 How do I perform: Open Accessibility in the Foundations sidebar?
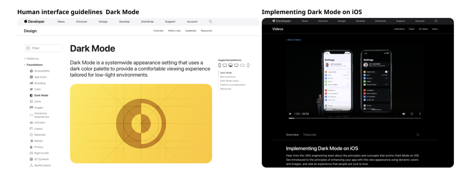(x=40, y=71)
